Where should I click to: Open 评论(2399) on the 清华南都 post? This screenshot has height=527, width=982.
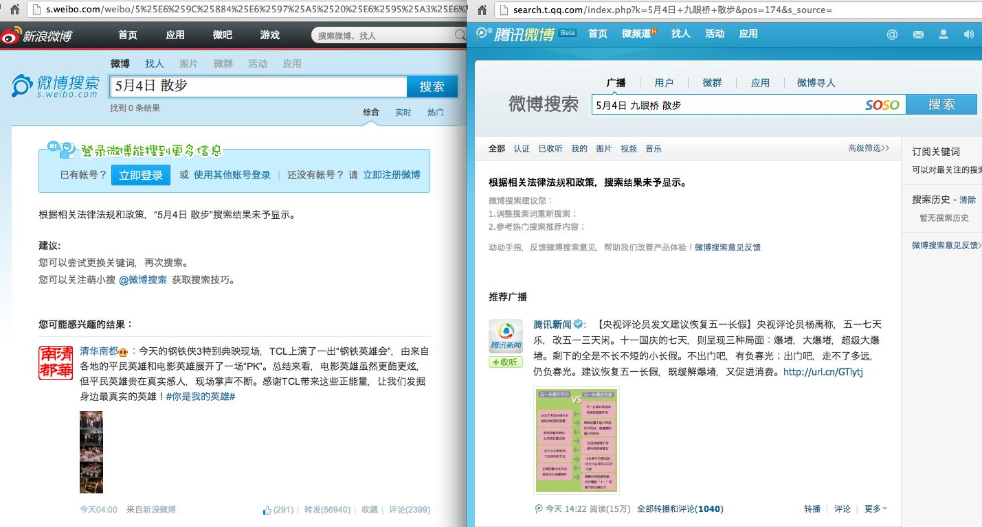[x=410, y=510]
